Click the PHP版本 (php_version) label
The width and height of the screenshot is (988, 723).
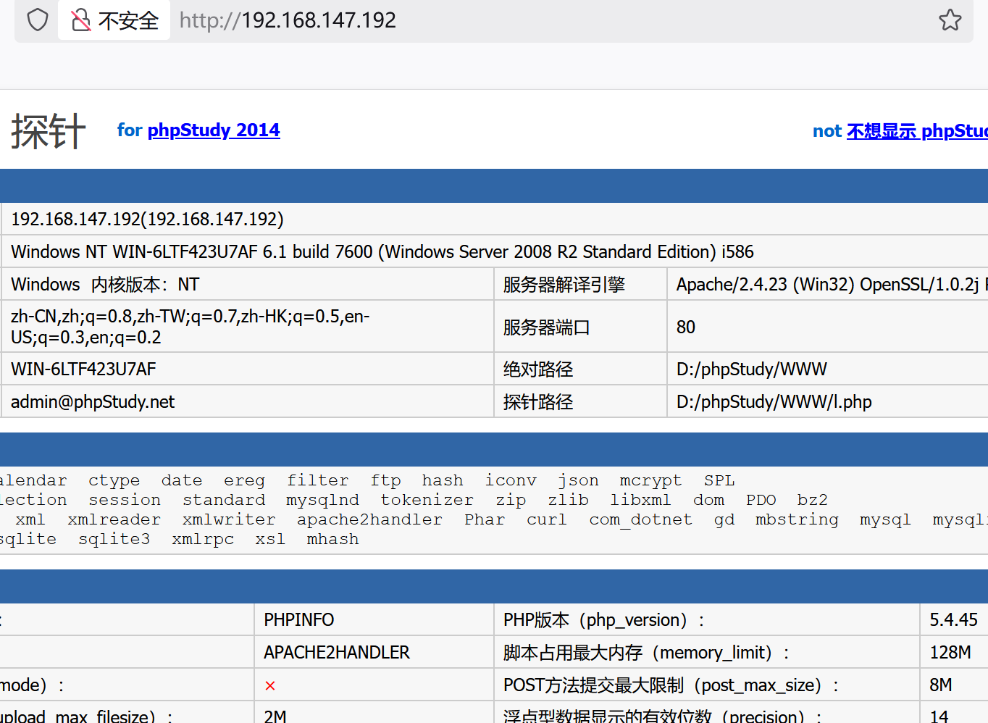604,620
